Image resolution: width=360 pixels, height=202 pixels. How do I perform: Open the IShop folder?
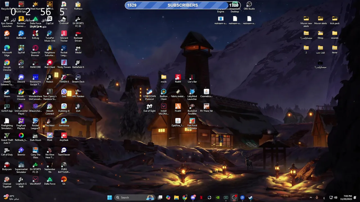pyautogui.click(x=320, y=35)
